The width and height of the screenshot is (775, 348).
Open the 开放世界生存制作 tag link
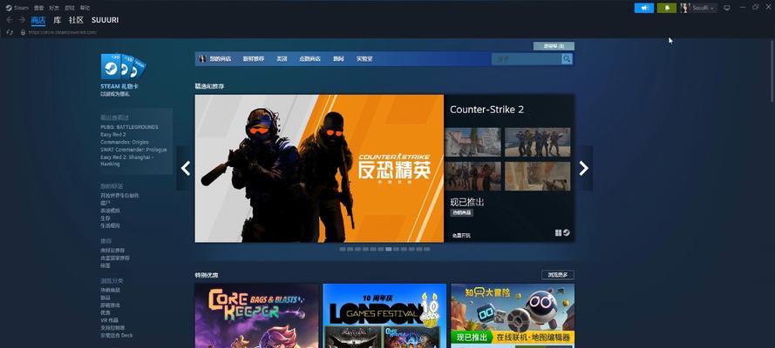pyautogui.click(x=119, y=196)
